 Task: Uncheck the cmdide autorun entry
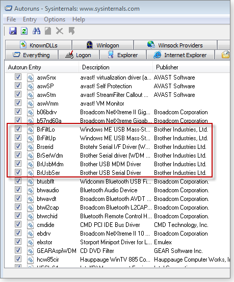(18, 224)
